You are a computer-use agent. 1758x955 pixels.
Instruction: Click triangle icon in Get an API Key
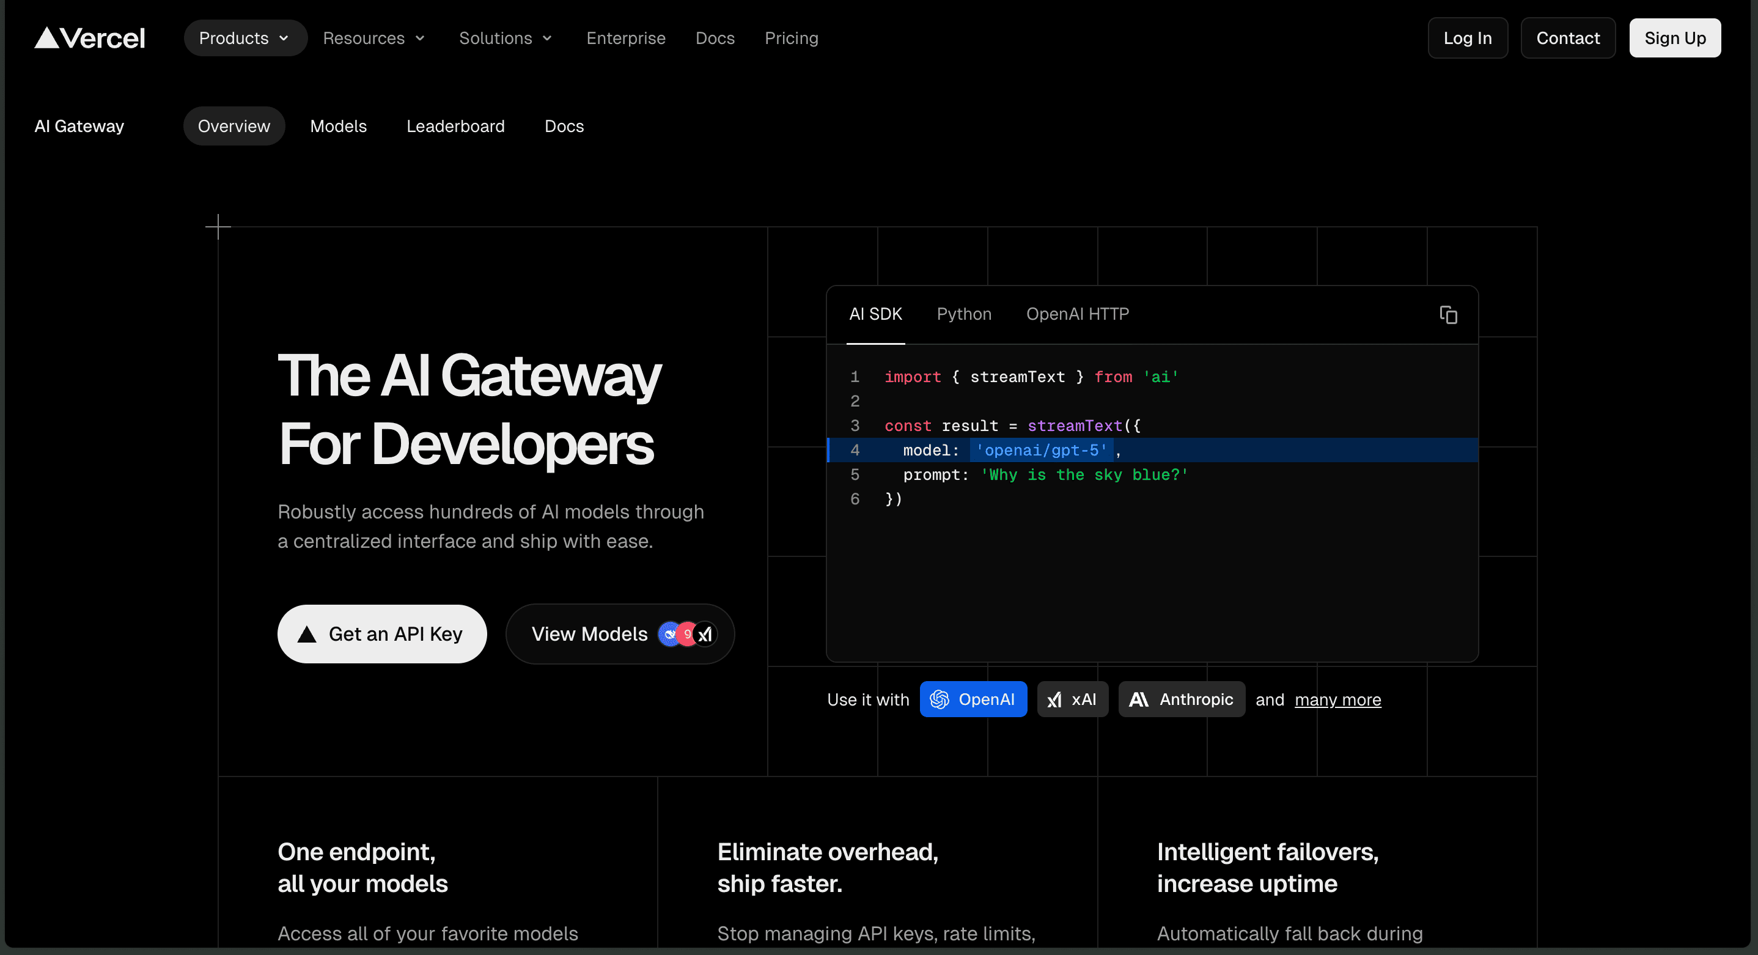[307, 634]
